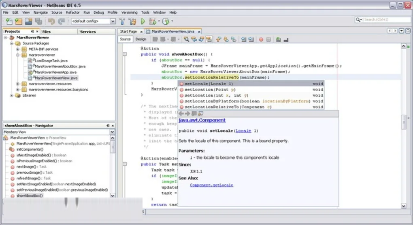Open the default config dropdown
413x225 pixels.
point(113,21)
